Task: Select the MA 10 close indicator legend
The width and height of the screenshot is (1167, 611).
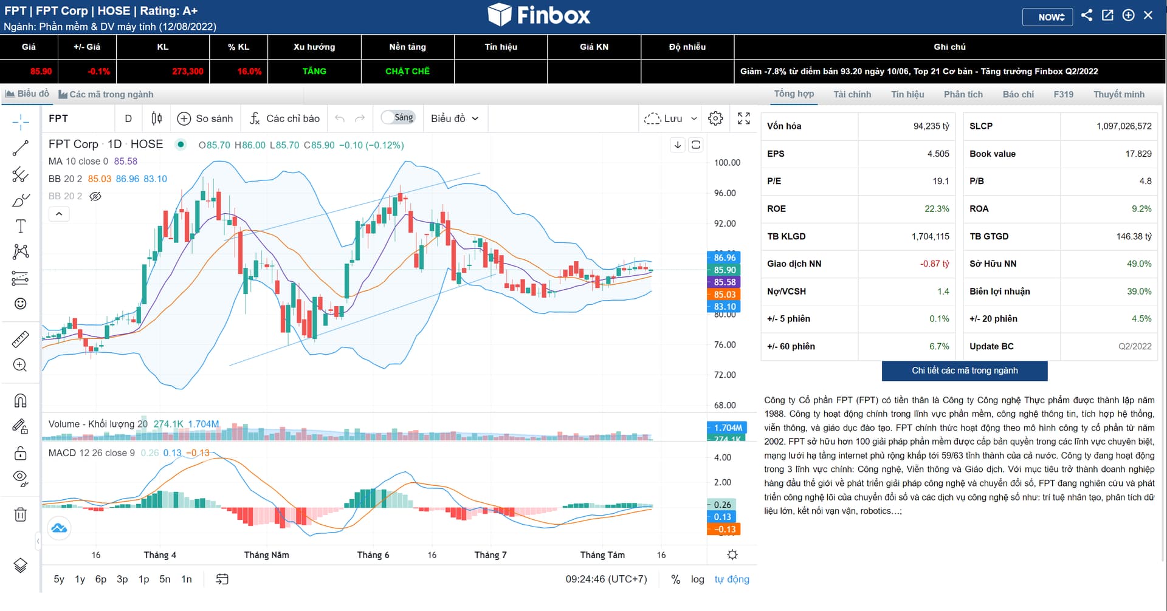Action: 78,161
